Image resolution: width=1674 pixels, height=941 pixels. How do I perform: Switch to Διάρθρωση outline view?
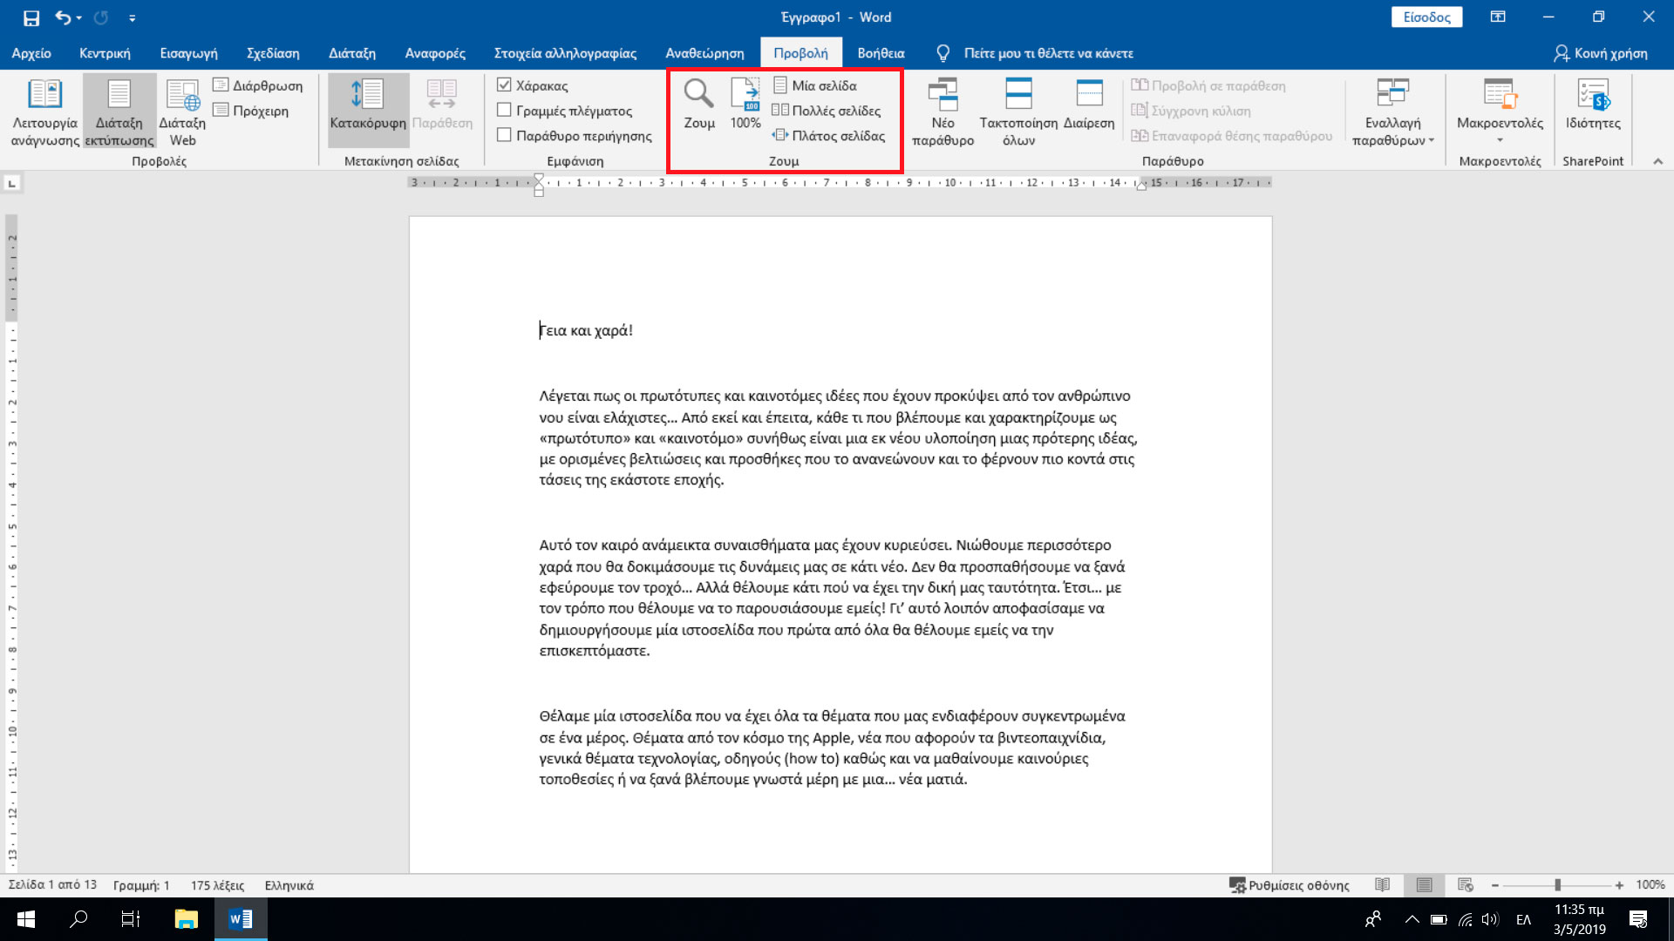tap(258, 85)
